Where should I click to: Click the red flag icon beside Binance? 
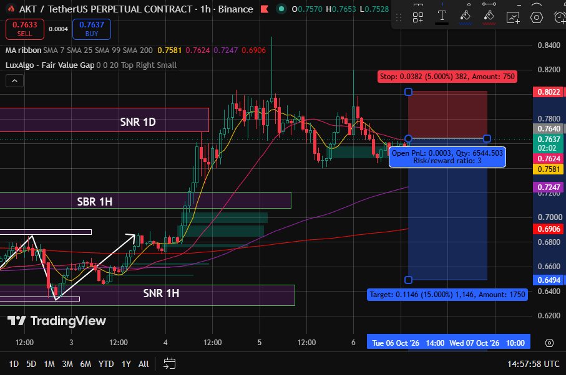point(265,9)
